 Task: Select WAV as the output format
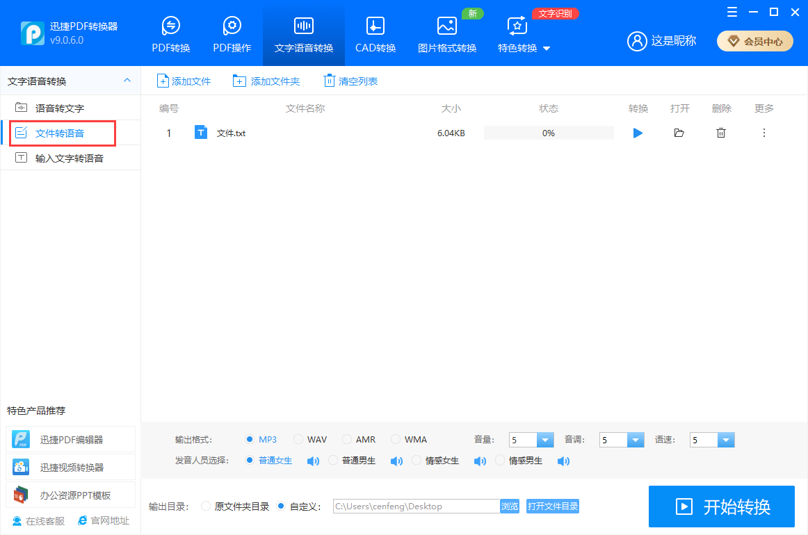(x=298, y=440)
